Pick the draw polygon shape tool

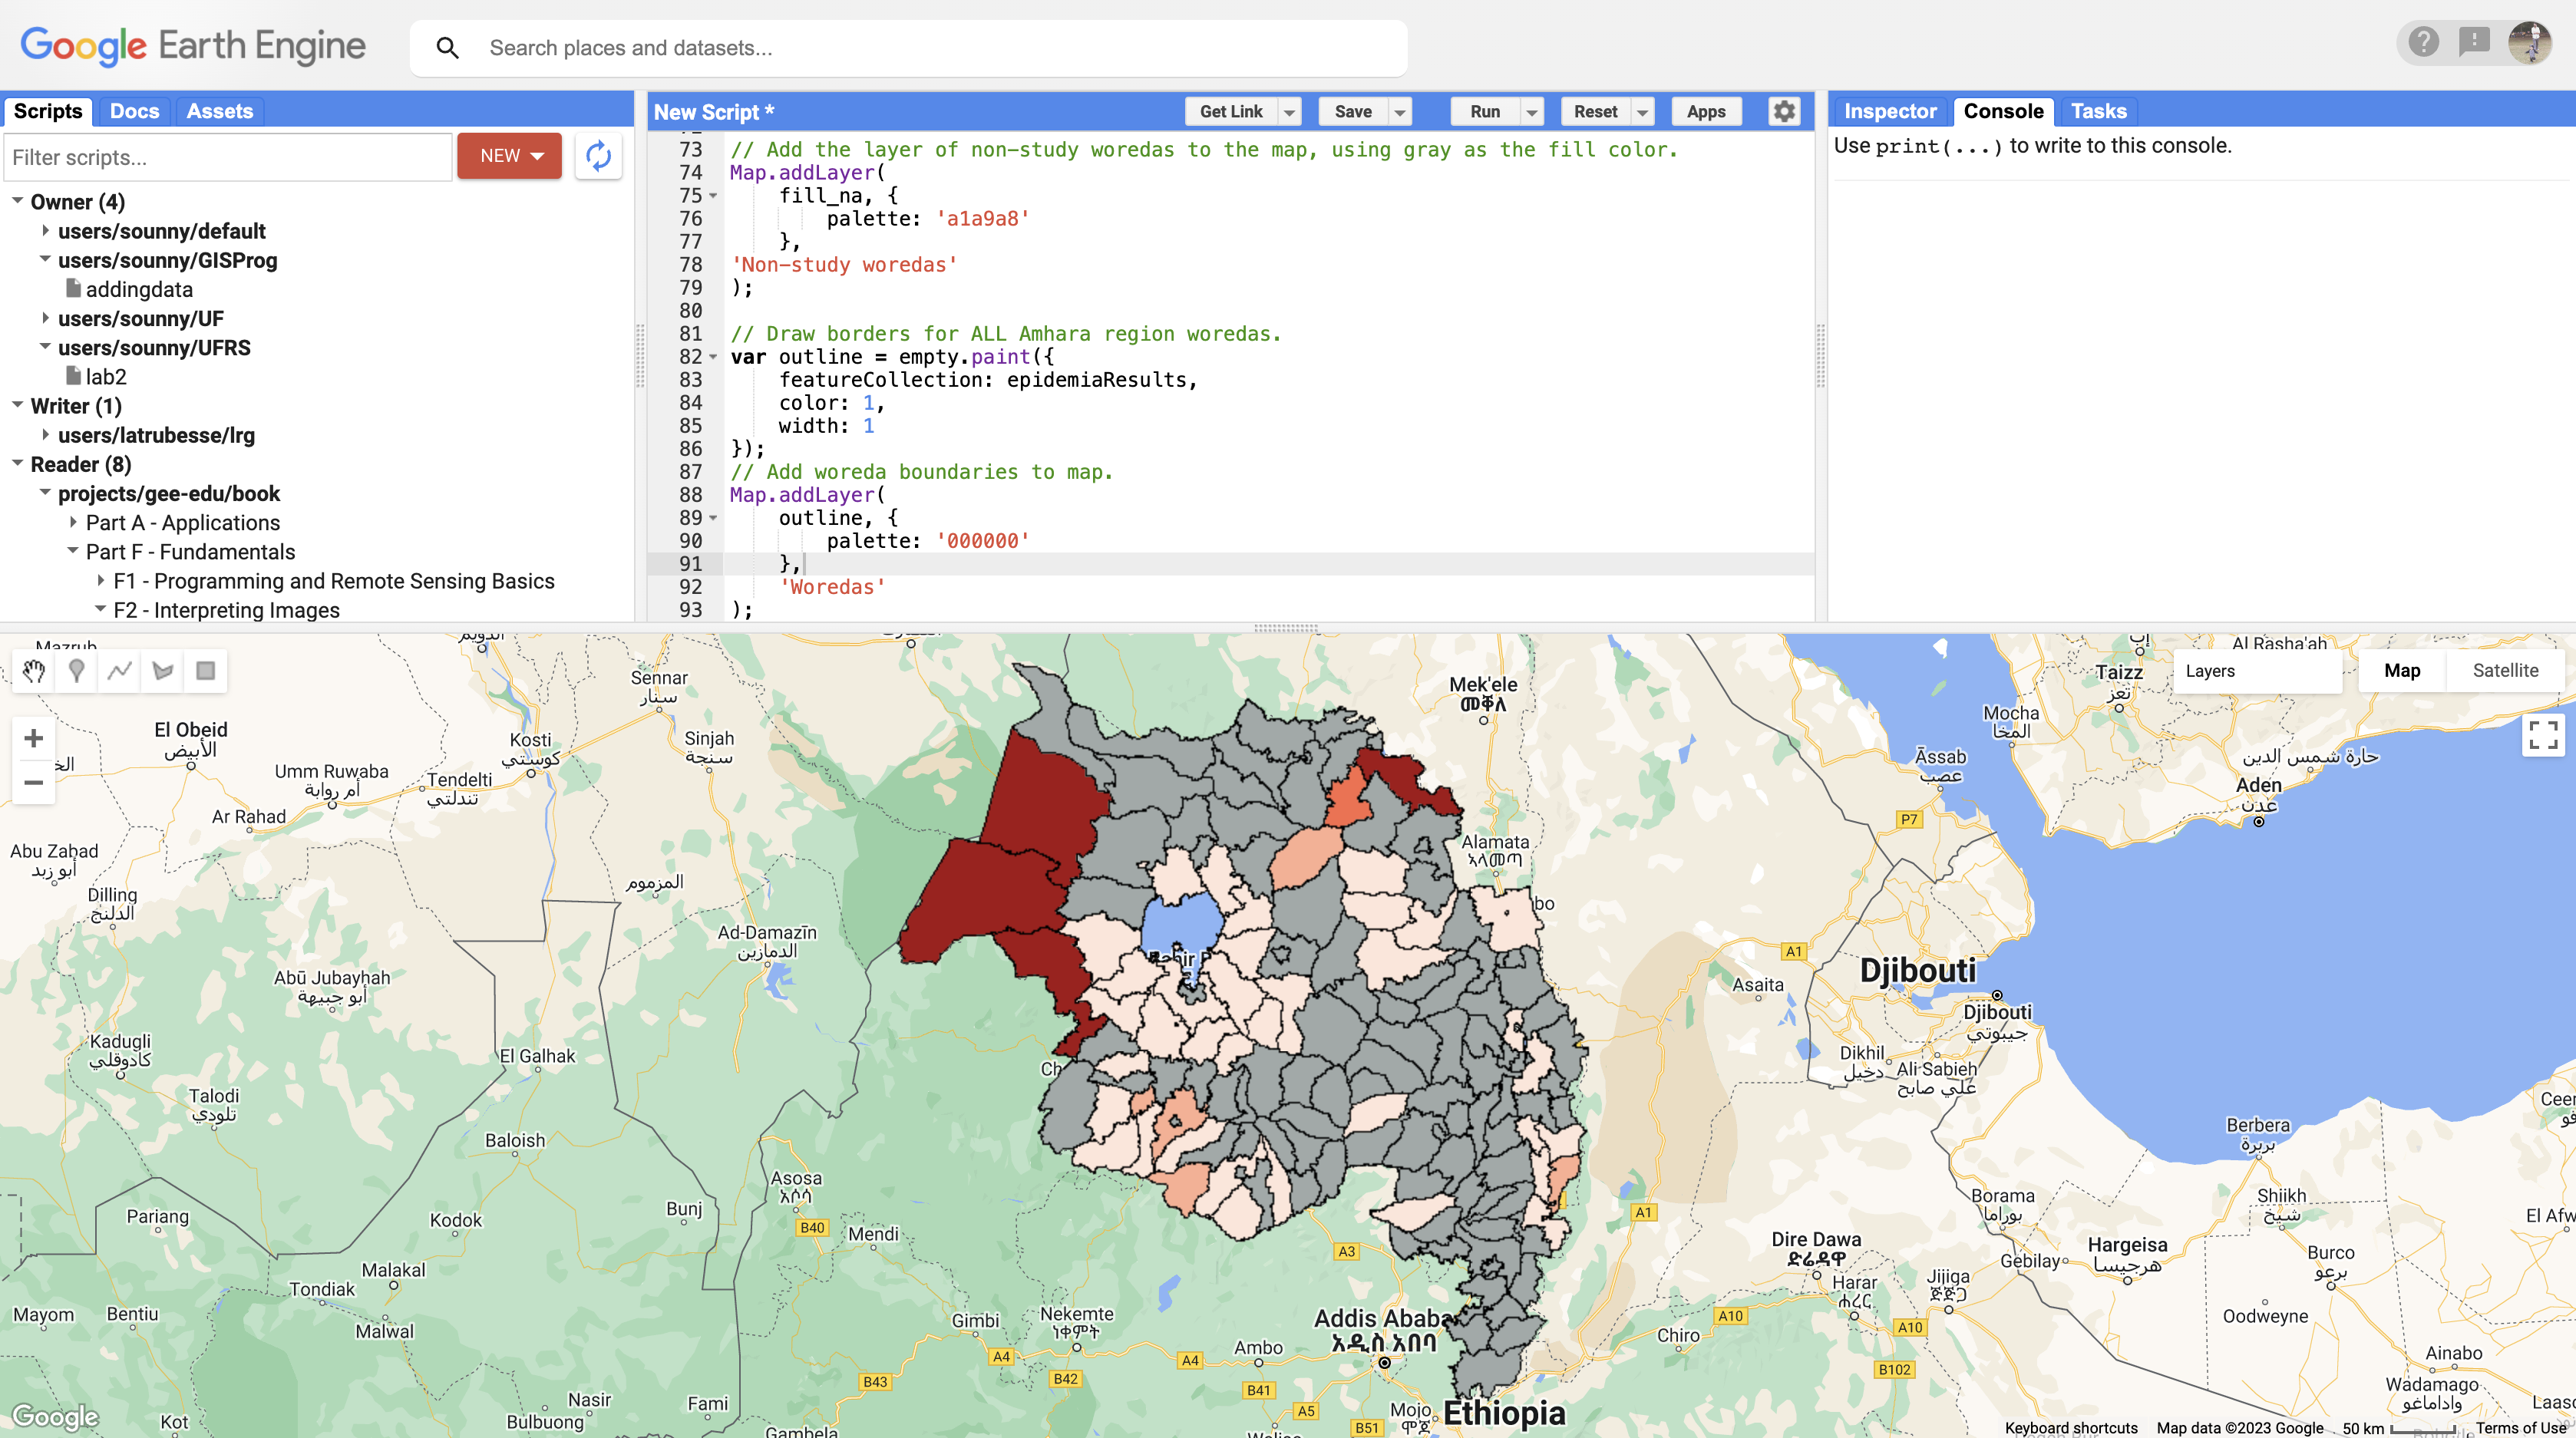(163, 671)
